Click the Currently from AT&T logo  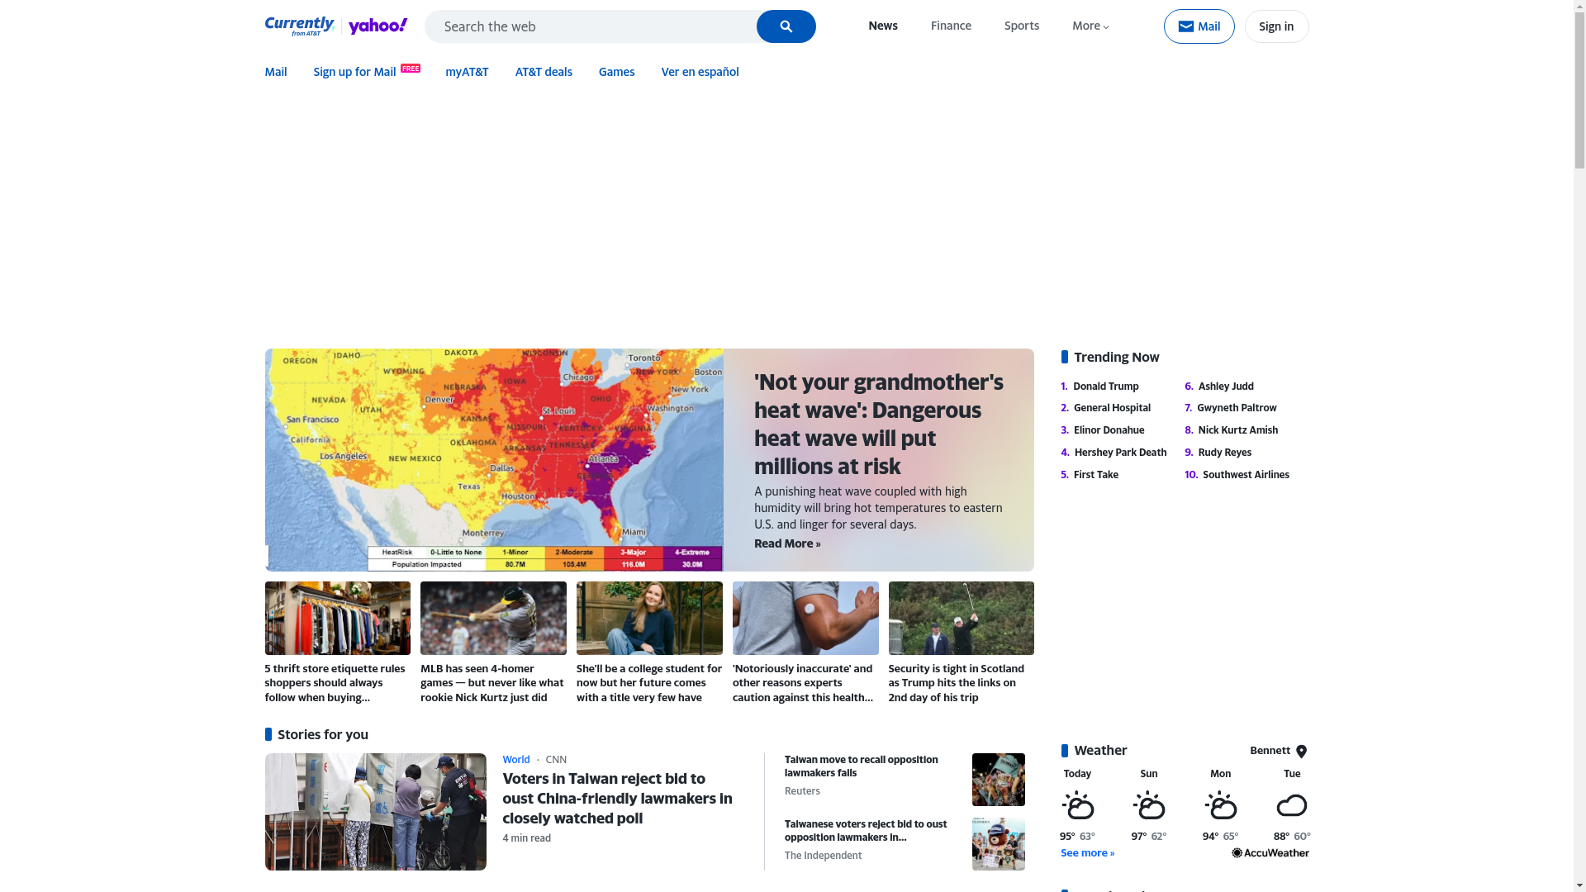[299, 26]
